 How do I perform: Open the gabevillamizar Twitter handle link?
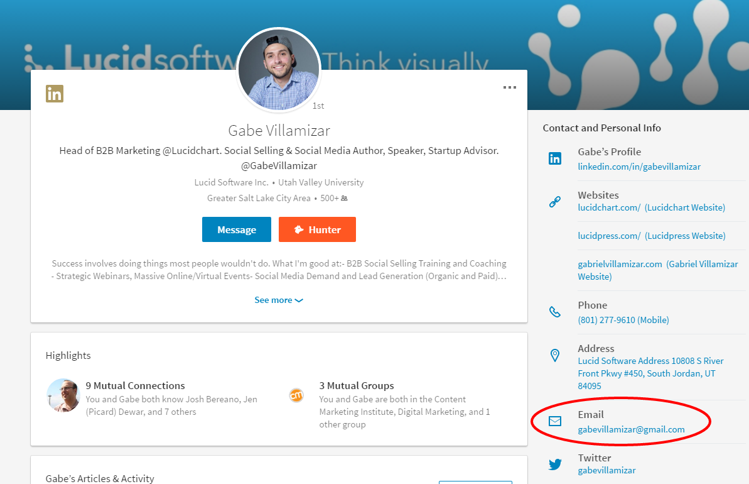pos(606,470)
